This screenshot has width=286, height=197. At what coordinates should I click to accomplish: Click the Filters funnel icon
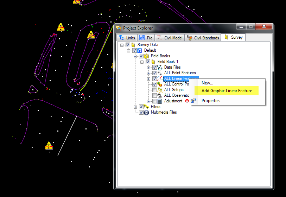click(x=146, y=107)
